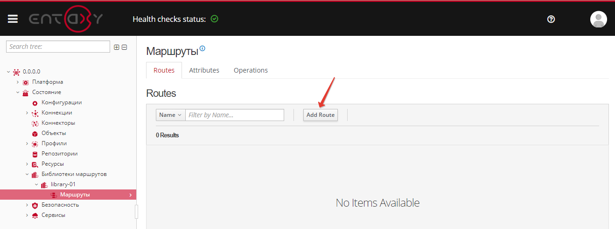Expand the Ресурсы tree node
Viewport: 615px width, 229px height.
click(x=27, y=164)
